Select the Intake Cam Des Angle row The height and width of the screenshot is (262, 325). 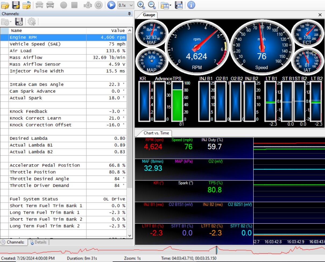click(63, 85)
